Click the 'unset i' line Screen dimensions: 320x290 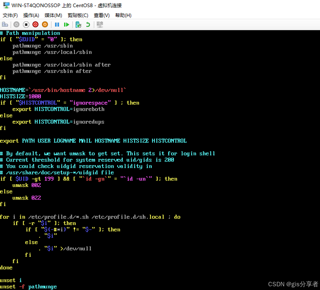coord(11,280)
